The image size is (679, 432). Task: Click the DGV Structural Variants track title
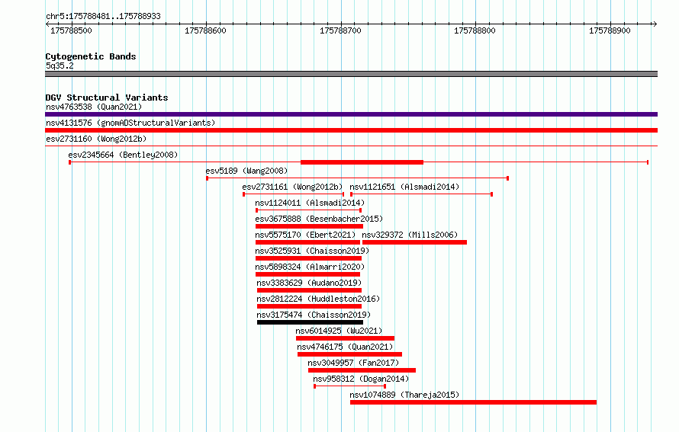[x=107, y=98]
